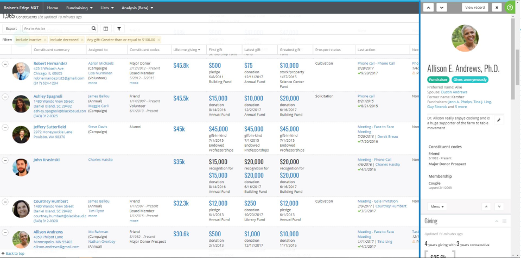
Task: Click the Gives anonymously tag
Action: (470, 80)
